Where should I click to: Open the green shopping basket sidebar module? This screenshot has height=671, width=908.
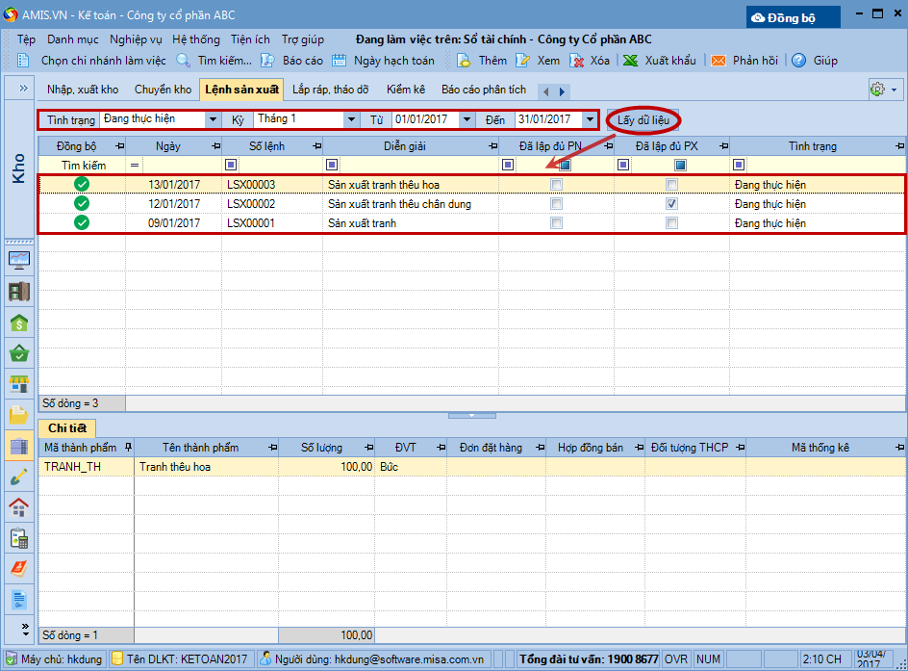(19, 353)
